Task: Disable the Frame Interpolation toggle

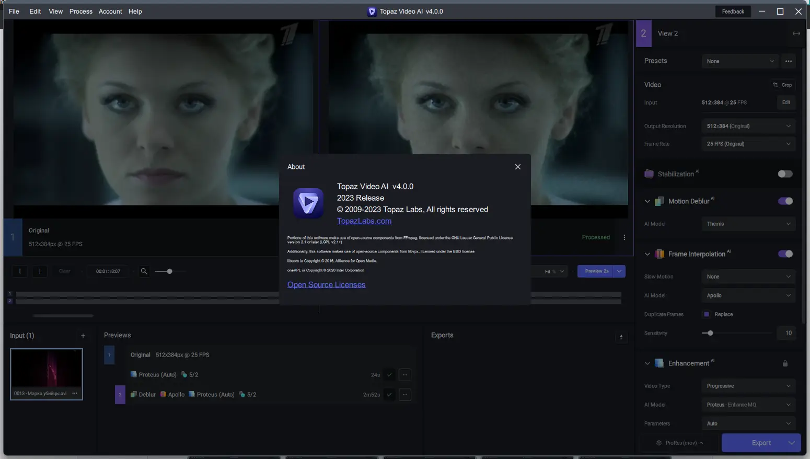Action: pyautogui.click(x=785, y=254)
